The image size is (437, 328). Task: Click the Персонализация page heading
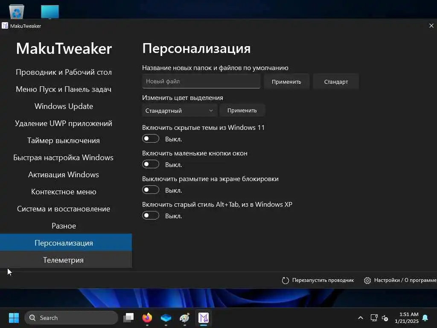(196, 49)
